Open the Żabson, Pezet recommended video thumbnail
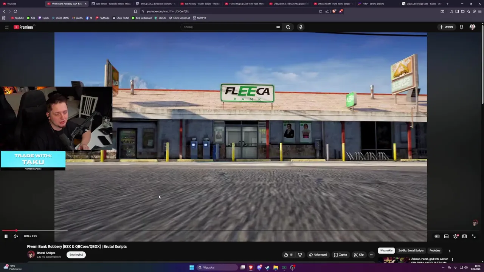This screenshot has height=272, width=484. coord(393,260)
